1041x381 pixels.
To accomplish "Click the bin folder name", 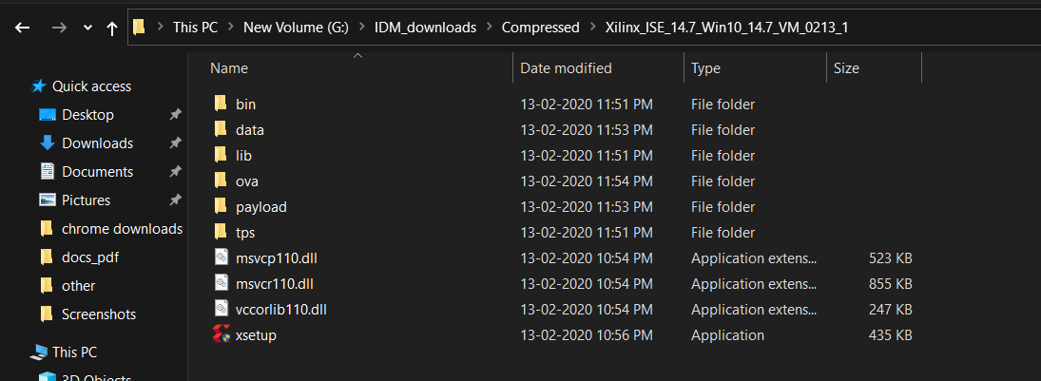I will [x=245, y=105].
